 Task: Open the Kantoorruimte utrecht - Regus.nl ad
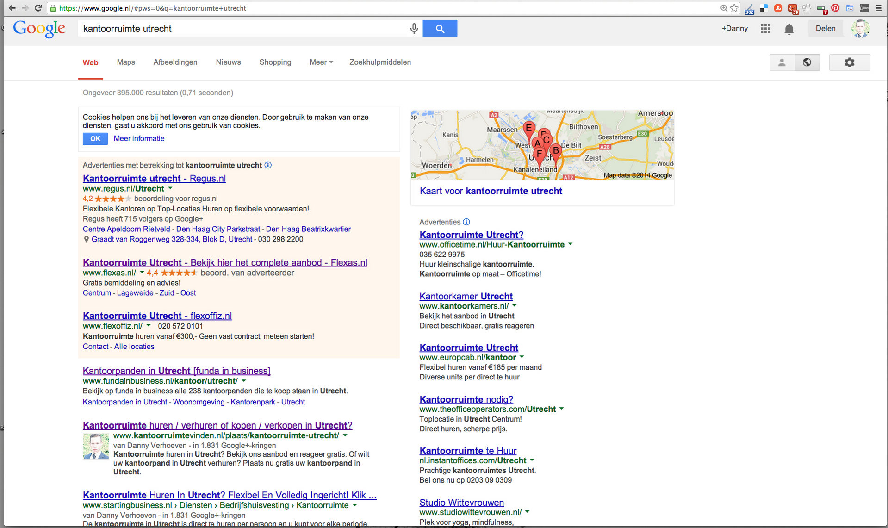(154, 179)
